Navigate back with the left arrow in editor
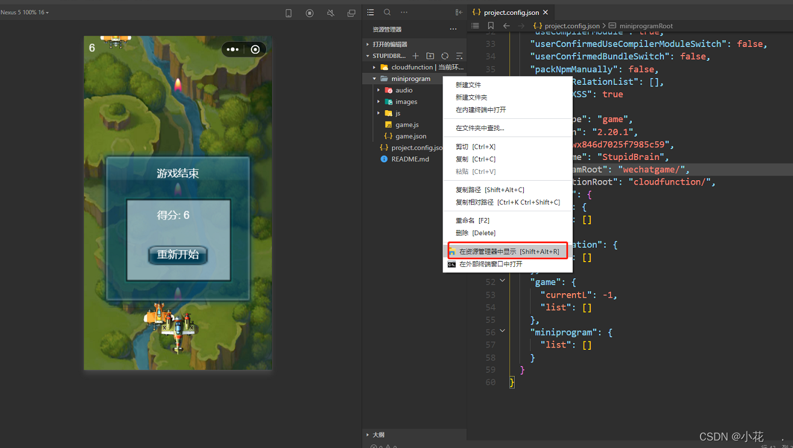The width and height of the screenshot is (793, 448). coord(506,26)
